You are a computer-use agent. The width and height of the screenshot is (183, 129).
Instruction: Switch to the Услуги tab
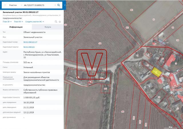[48, 27]
